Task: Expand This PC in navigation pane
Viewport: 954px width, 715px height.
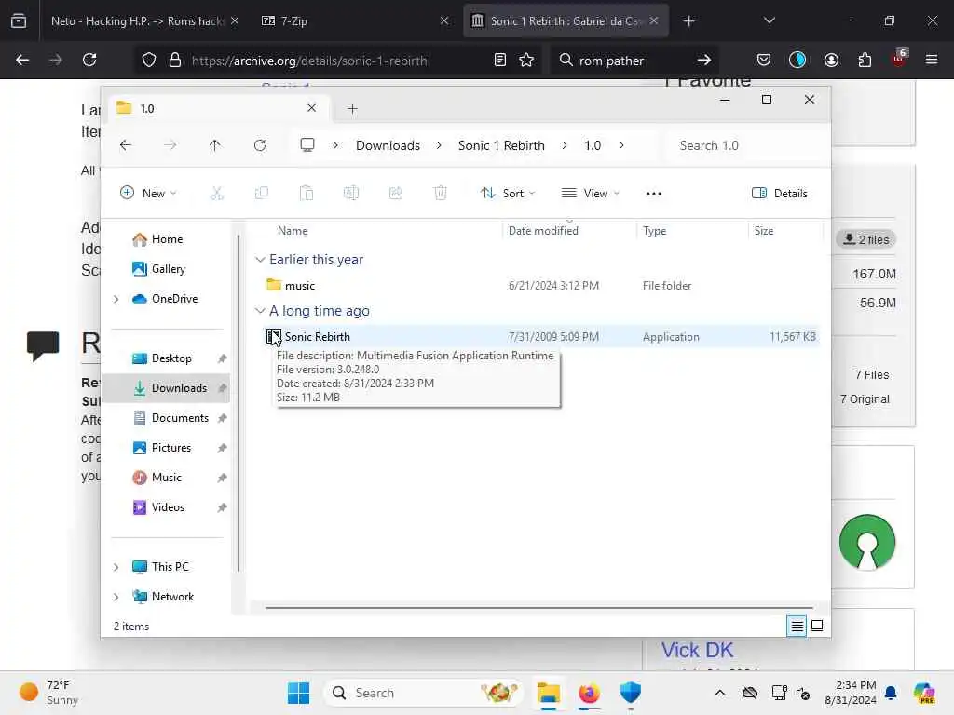Action: 116,567
